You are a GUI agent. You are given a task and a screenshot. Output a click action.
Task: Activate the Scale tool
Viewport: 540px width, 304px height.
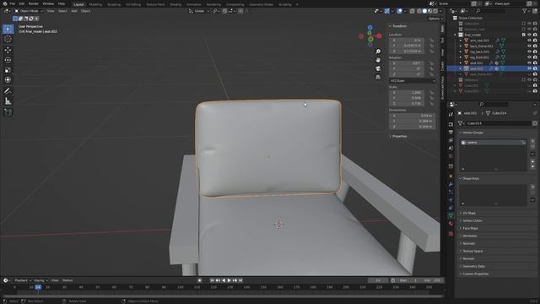point(8,70)
